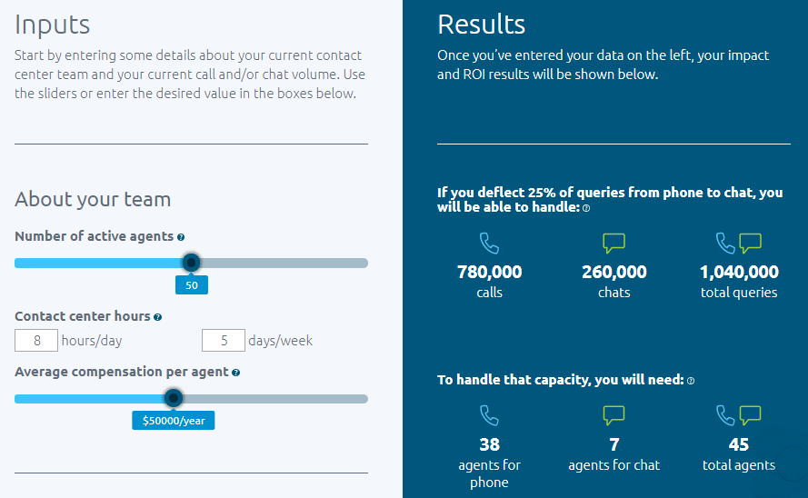Click the days/week input box

(223, 341)
